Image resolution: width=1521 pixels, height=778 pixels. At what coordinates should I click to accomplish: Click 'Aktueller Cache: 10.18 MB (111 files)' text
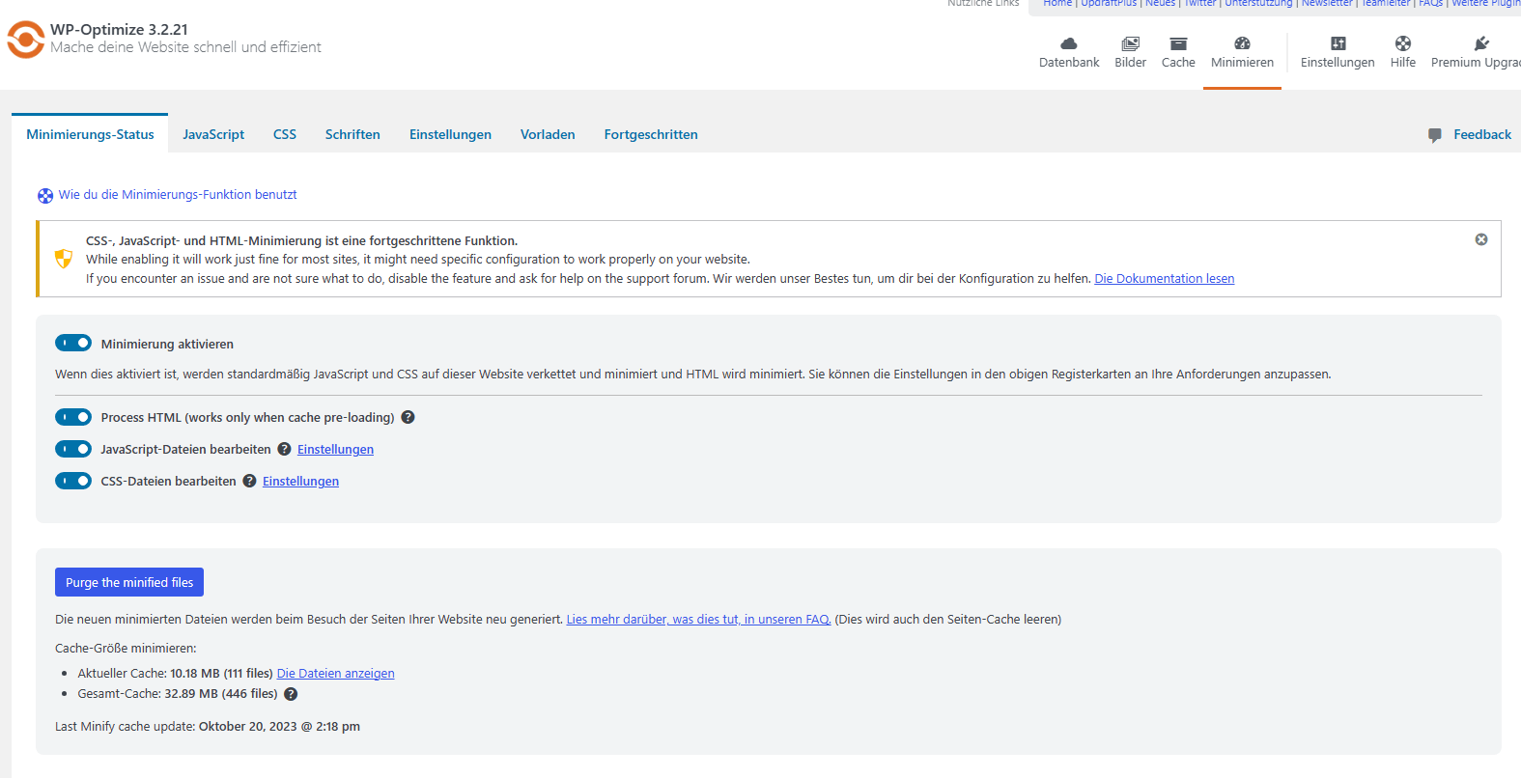tap(175, 674)
